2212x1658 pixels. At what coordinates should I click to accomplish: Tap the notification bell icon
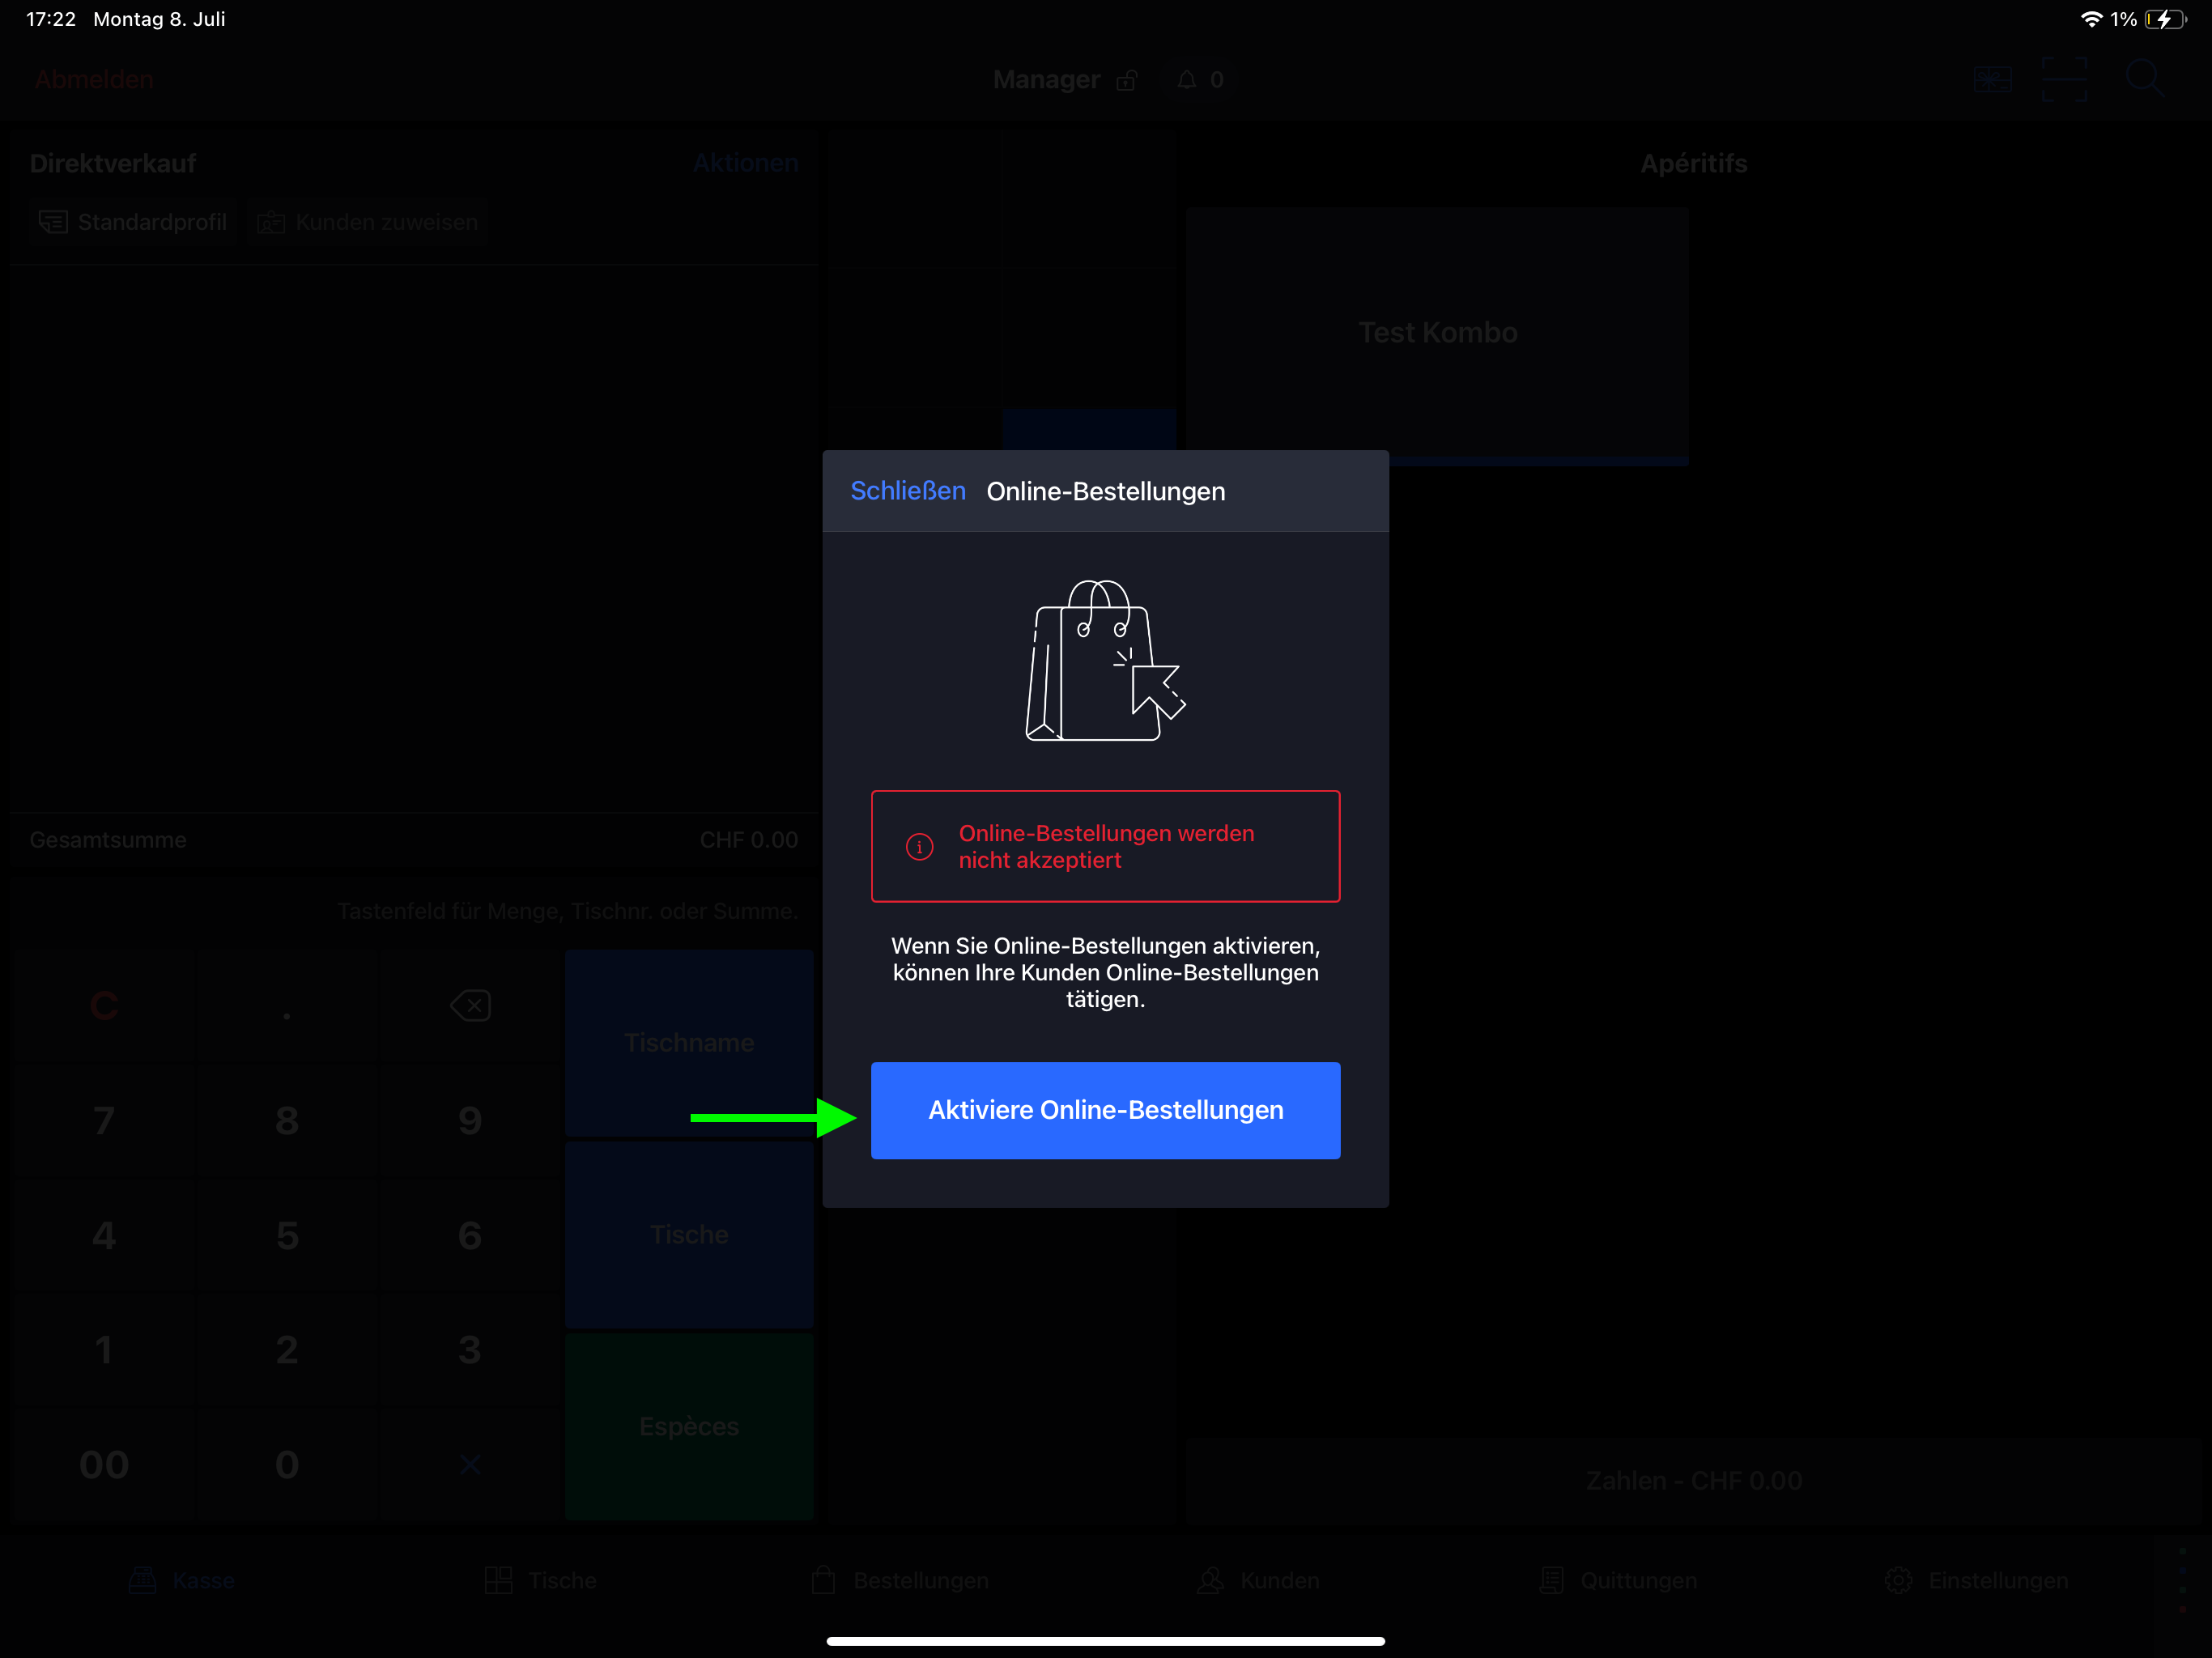tap(1186, 80)
